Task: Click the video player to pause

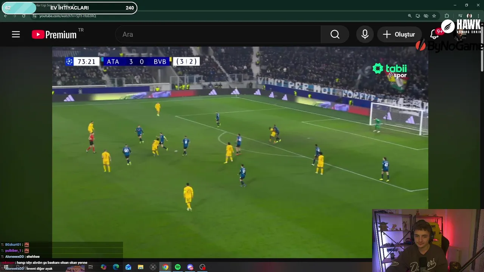Action: tap(240, 152)
